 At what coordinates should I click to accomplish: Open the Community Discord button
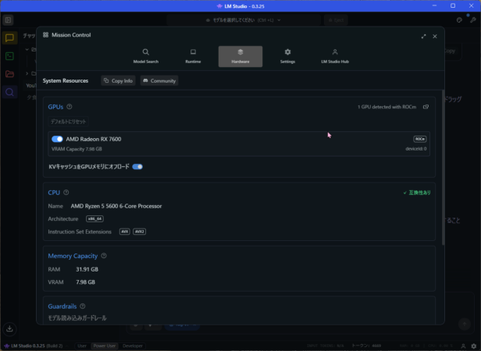(159, 80)
